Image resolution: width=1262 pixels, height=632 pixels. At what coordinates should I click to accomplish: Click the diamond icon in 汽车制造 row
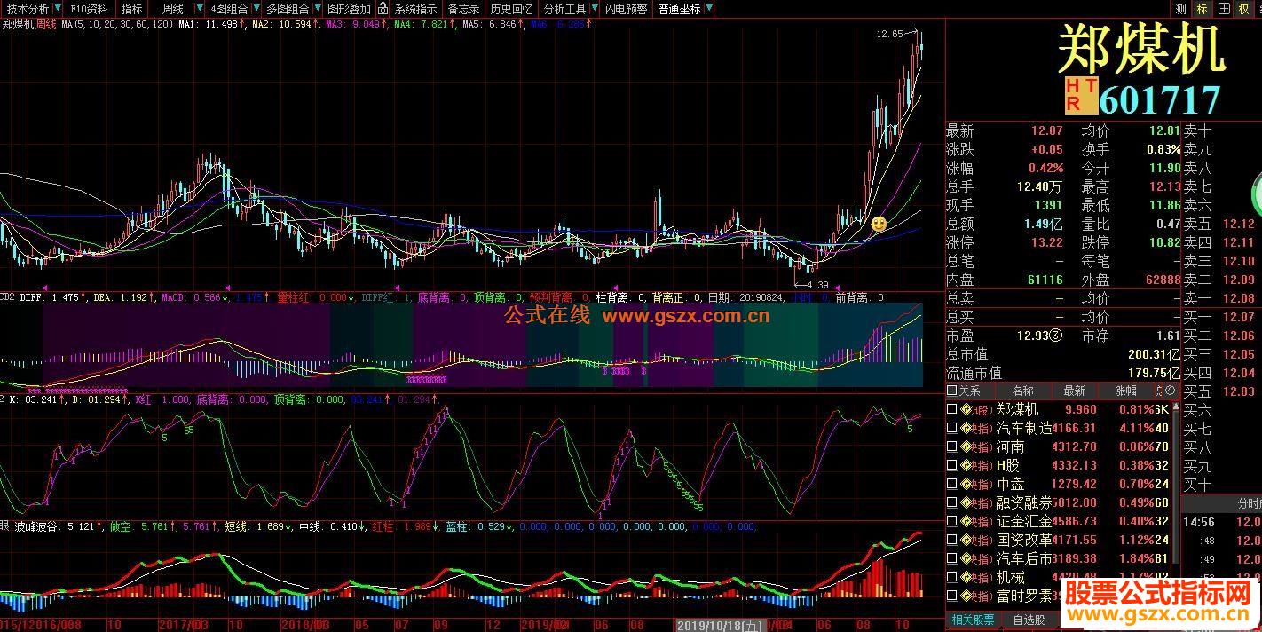click(x=966, y=429)
